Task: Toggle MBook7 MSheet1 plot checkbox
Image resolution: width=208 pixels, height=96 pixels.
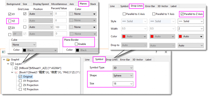Action: [16, 68]
